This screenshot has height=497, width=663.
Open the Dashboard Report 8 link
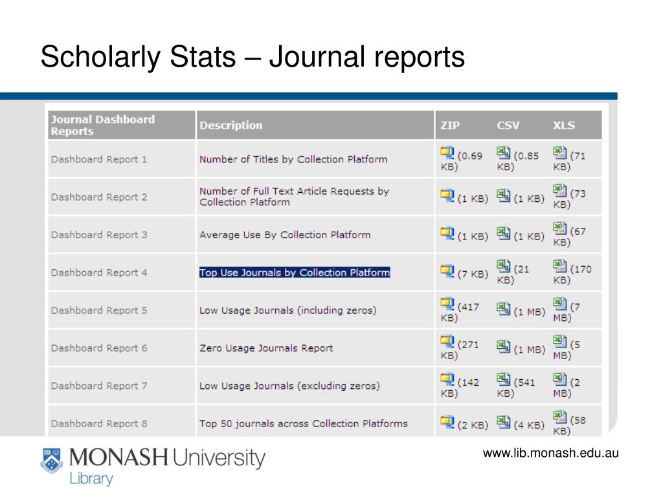coord(99,423)
